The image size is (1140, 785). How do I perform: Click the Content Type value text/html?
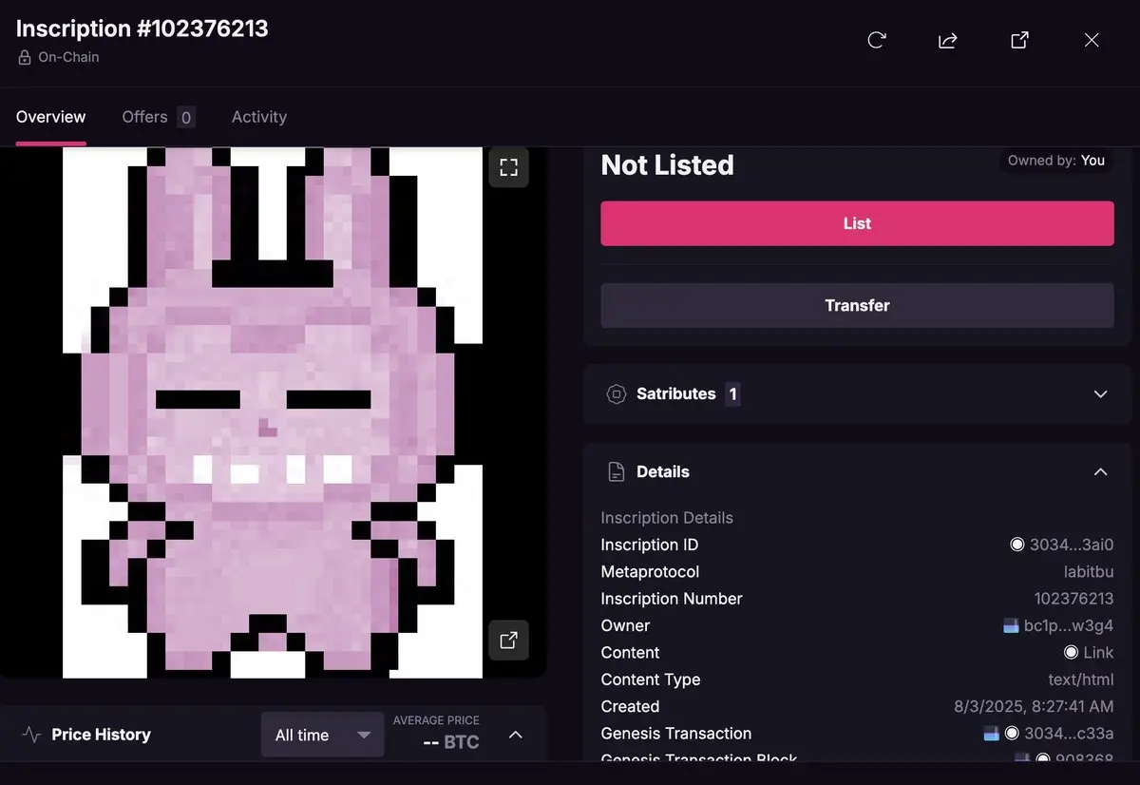1081,680
